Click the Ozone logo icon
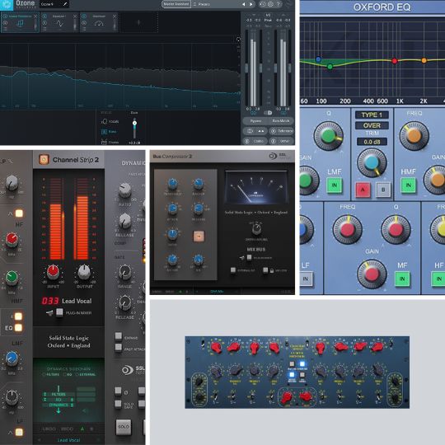Image resolution: width=445 pixels, height=445 pixels. pyautogui.click(x=7, y=5)
